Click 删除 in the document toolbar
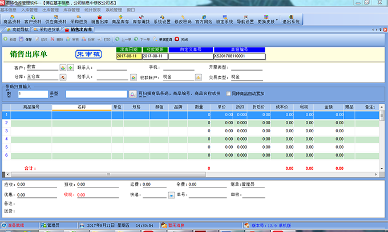388x232 pixels. [x=56, y=39]
